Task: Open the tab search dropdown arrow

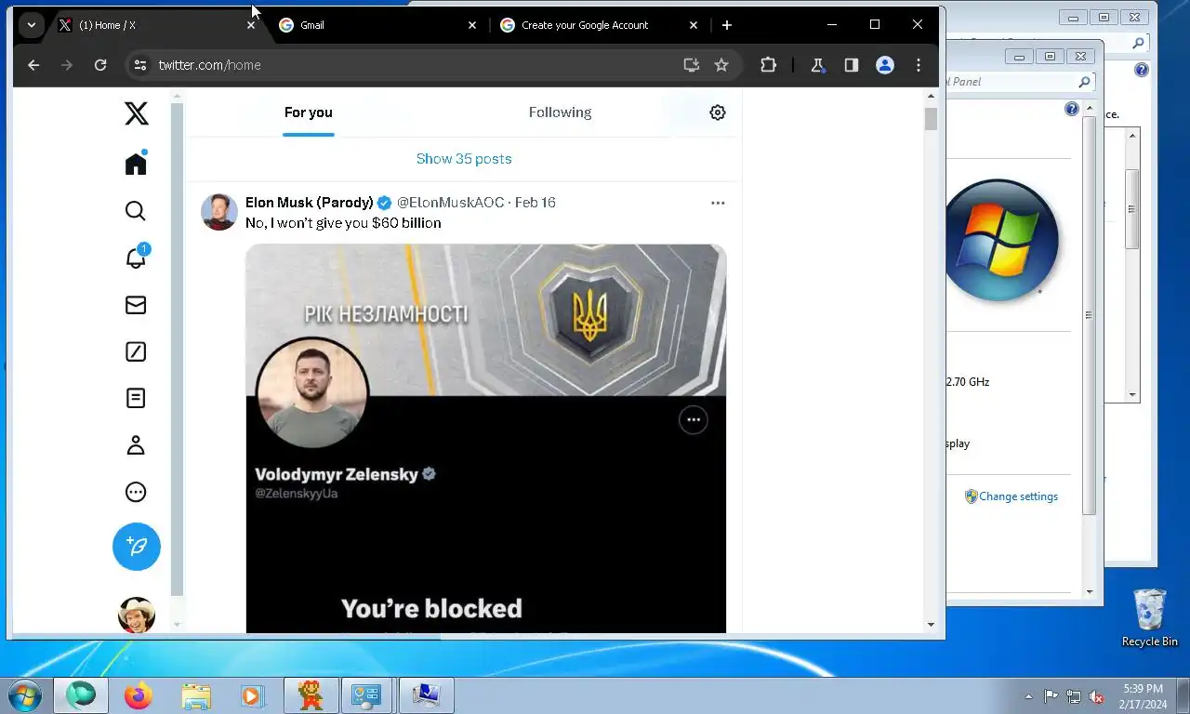Action: coord(32,25)
